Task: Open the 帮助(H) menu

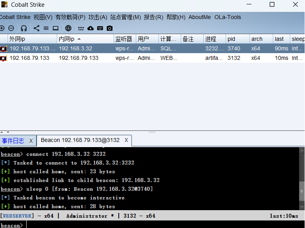Action: pos(176,17)
